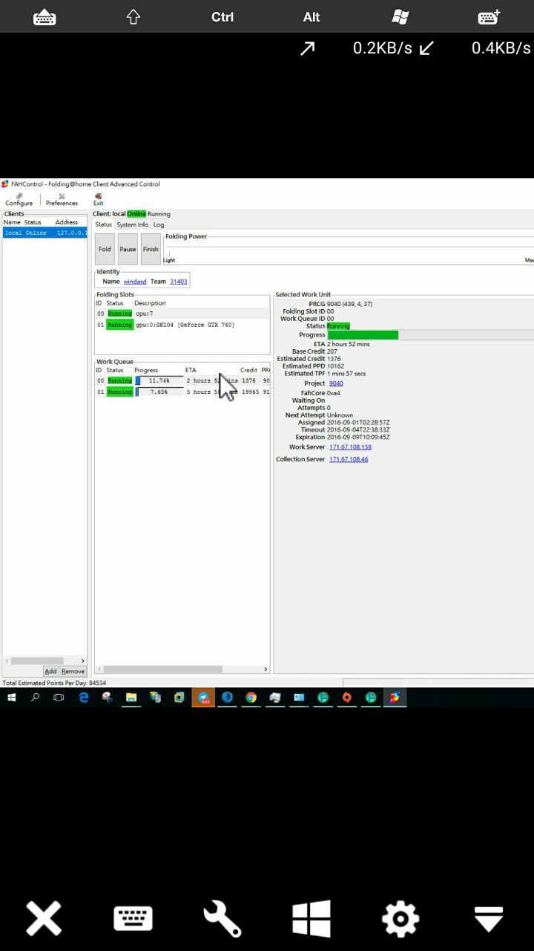Open Configure in FAHControl toolbar
The image size is (534, 951).
click(19, 199)
